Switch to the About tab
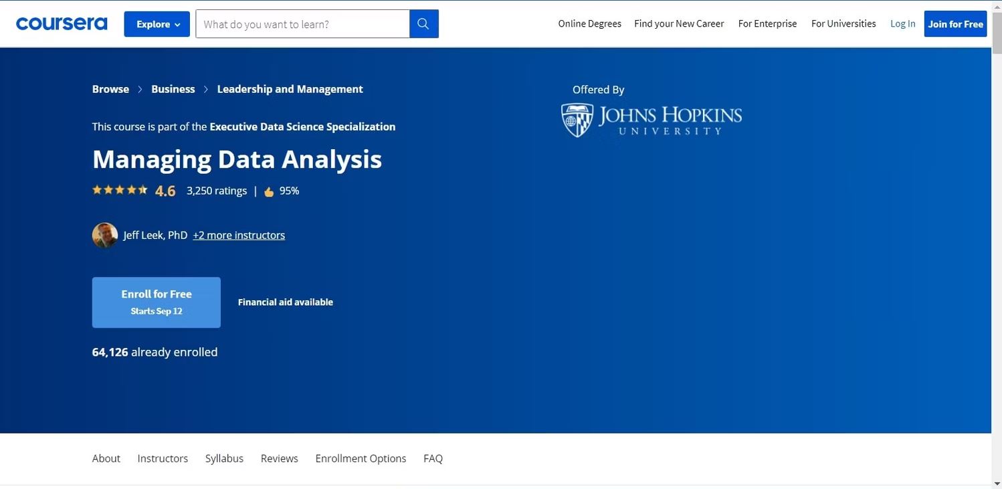This screenshot has width=1002, height=489. pos(106,458)
